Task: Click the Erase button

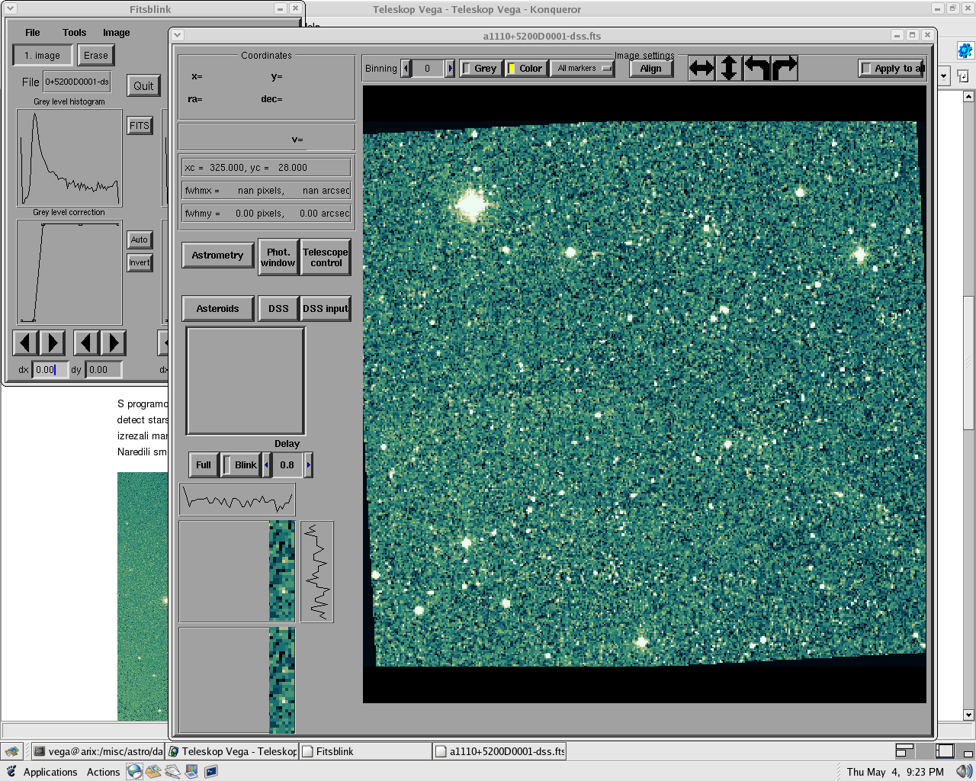Action: pyautogui.click(x=96, y=55)
